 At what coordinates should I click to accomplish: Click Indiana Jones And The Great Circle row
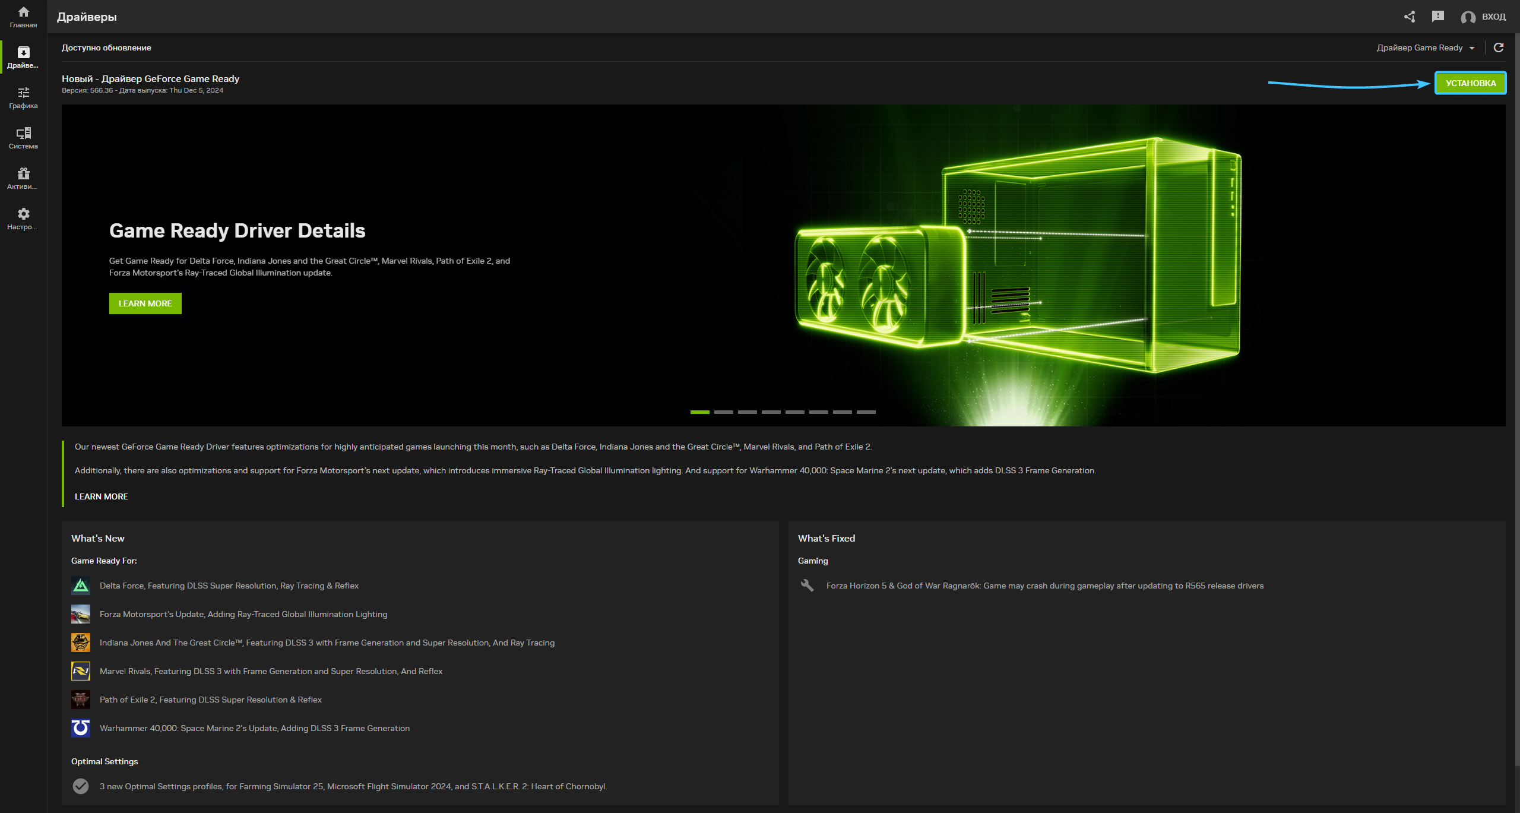[327, 643]
